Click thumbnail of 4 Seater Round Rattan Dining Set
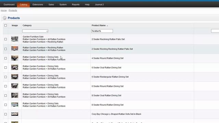Screen dimensions: 219x123 (x=15, y=58)
